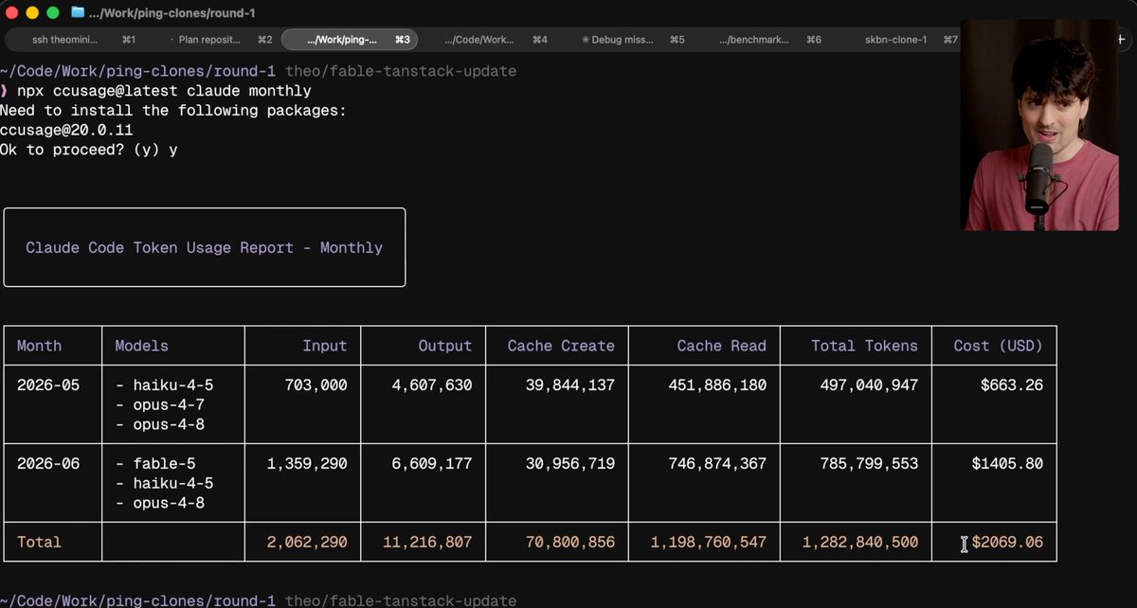Click the webcam video overlay thumbnail

click(x=1039, y=125)
